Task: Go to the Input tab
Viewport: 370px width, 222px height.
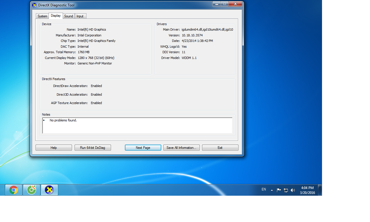Action: point(80,16)
